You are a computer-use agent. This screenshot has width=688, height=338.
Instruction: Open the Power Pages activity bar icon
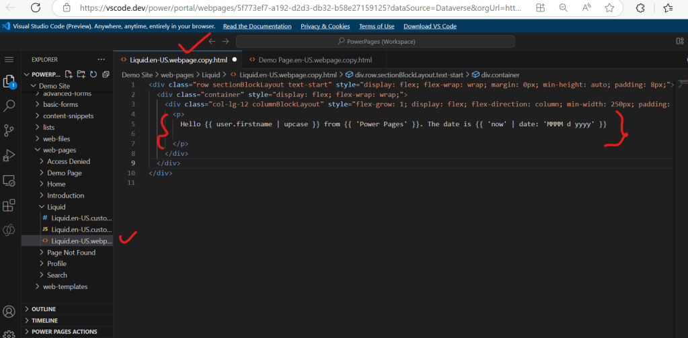(x=9, y=230)
